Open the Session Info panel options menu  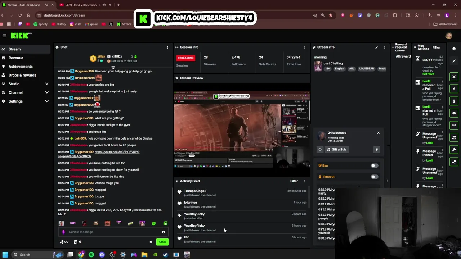coord(305,47)
